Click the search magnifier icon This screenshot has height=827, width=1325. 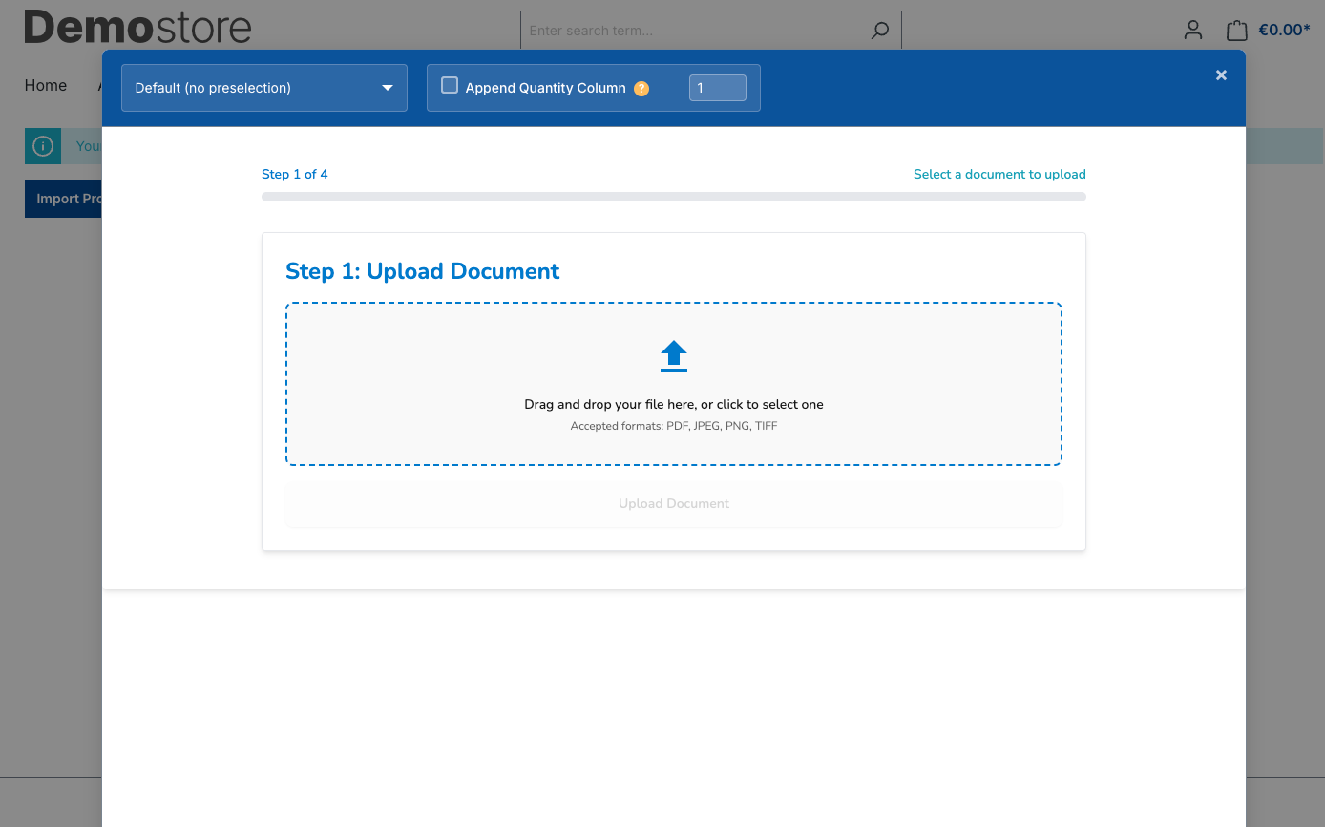click(x=878, y=30)
